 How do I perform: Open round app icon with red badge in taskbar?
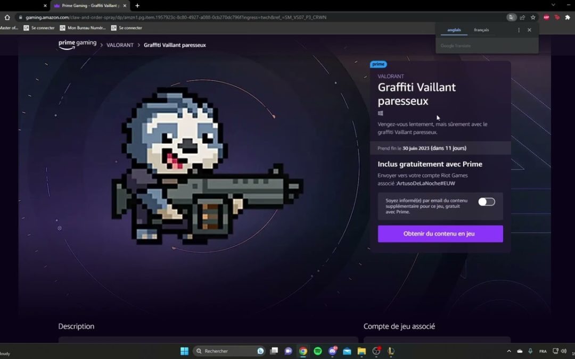[x=376, y=351]
